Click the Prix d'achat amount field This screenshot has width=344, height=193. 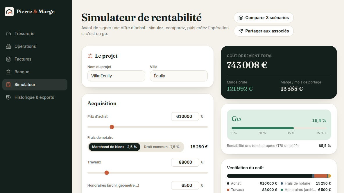coord(185,116)
